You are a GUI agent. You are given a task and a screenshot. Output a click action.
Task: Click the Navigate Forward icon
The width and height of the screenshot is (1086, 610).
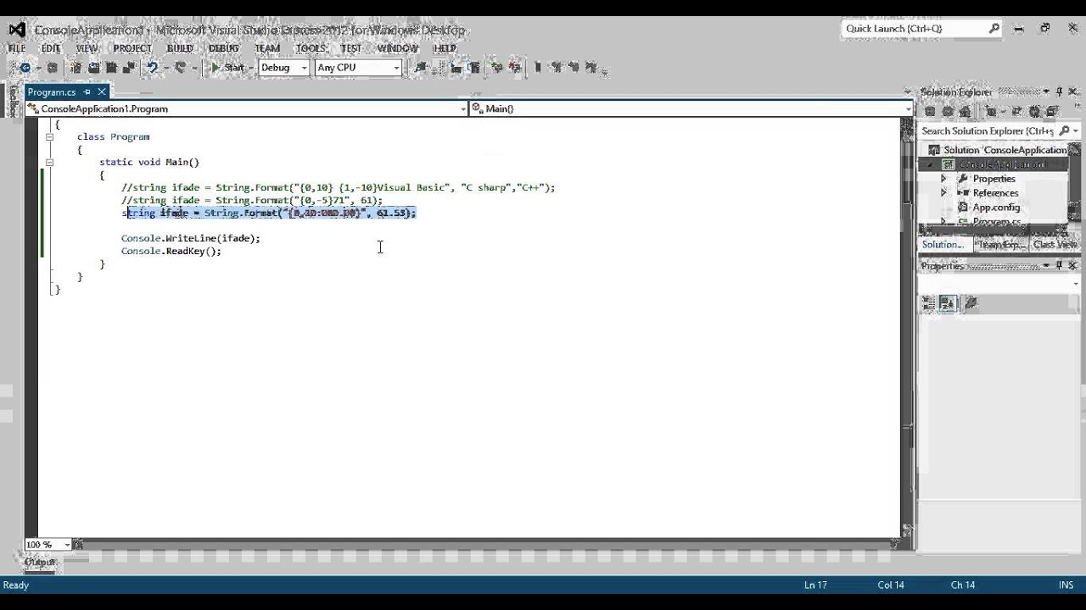click(52, 68)
